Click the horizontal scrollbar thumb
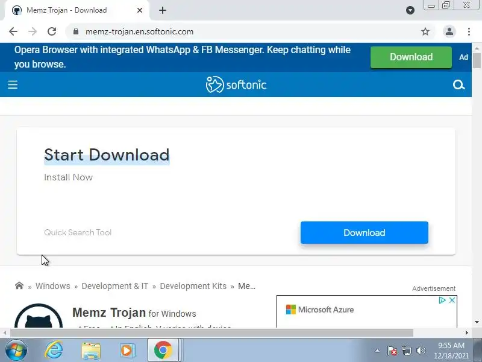Image resolution: width=482 pixels, height=362 pixels. click(x=212, y=333)
